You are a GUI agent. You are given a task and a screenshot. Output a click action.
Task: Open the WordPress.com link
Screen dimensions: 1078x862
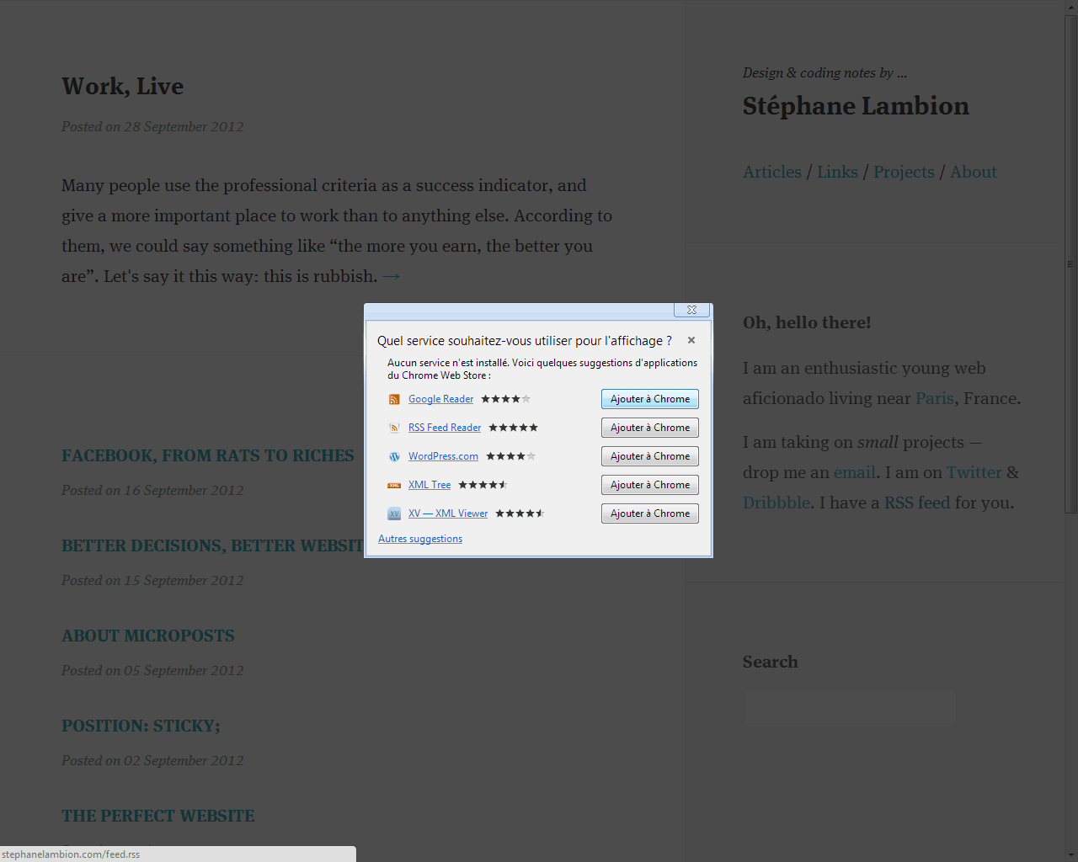443,456
